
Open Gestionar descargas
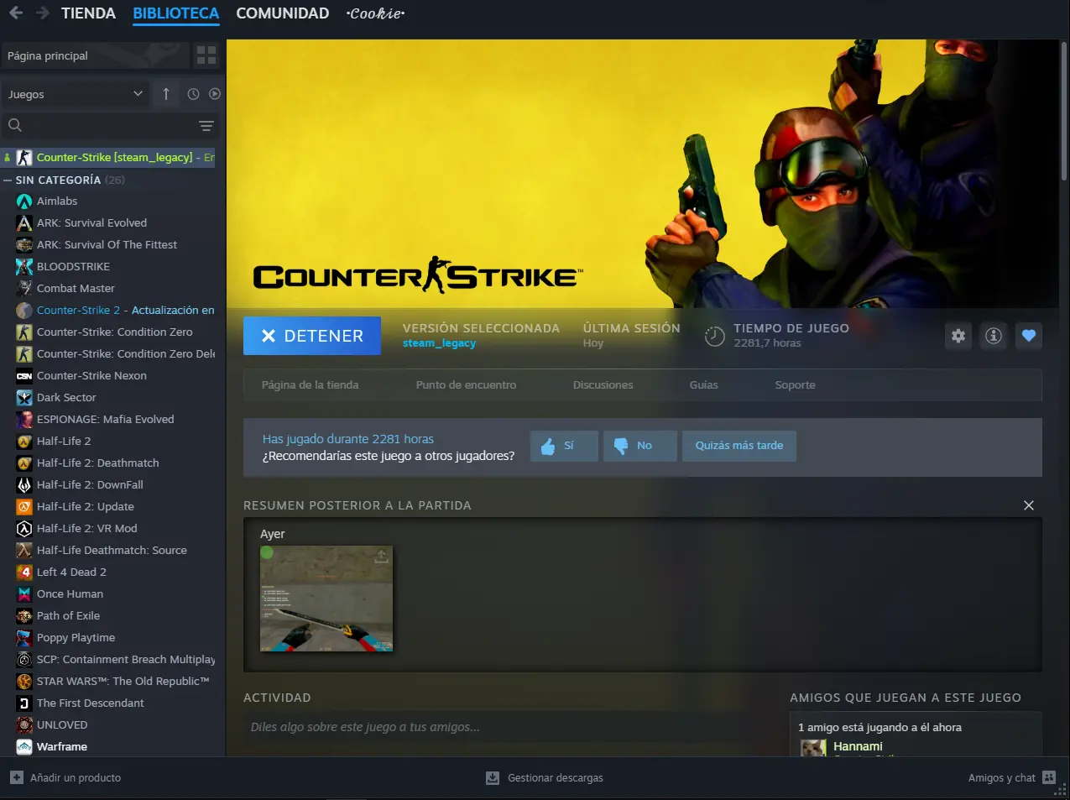[x=555, y=778]
